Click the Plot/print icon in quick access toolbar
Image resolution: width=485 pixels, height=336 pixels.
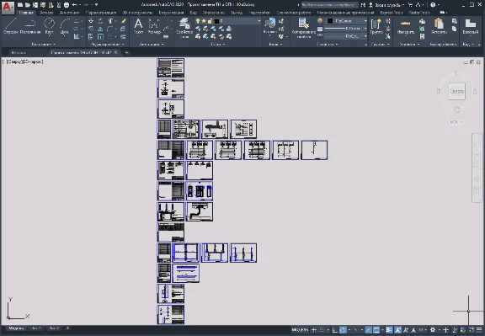click(67, 5)
